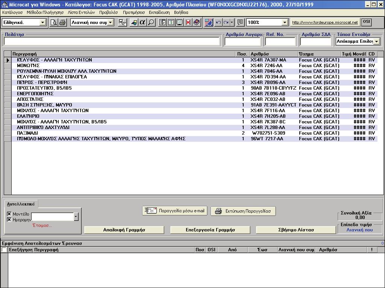The image size is (385, 288).
Task: Select the ΑΠΟΣΤΑΤΗΣ row
Action: click(194, 99)
